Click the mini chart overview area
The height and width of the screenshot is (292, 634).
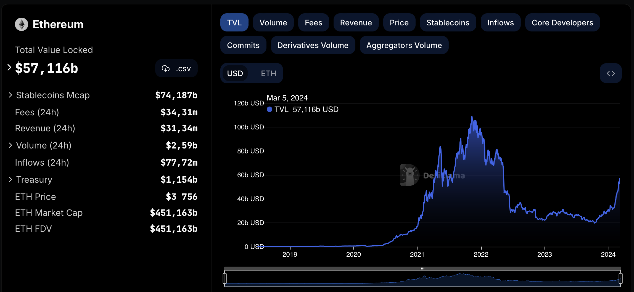click(422, 279)
